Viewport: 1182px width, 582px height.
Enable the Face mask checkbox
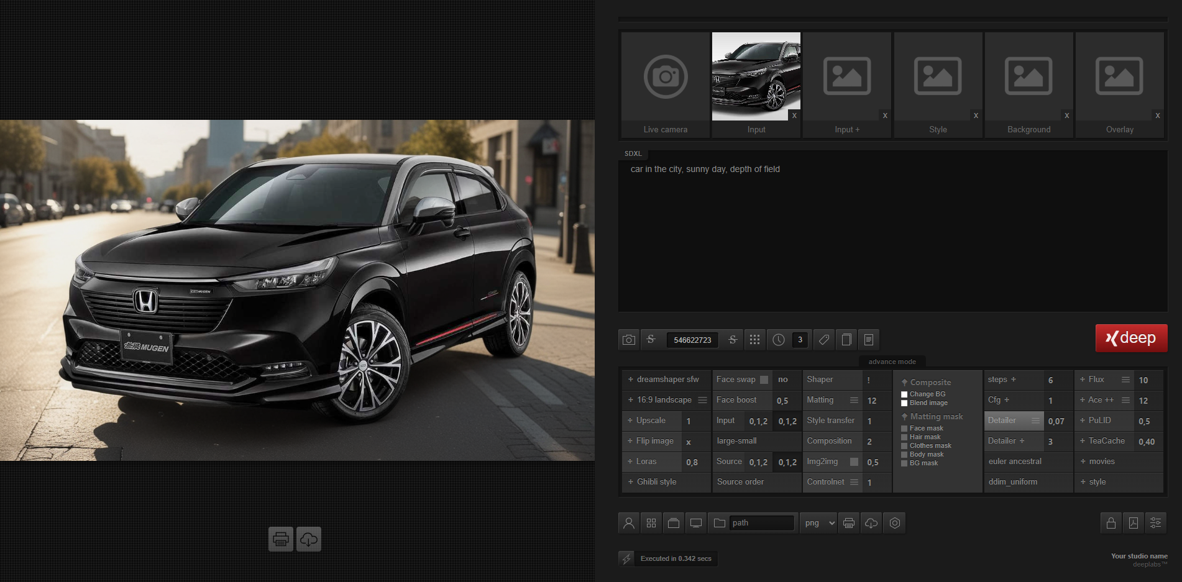[x=904, y=429]
